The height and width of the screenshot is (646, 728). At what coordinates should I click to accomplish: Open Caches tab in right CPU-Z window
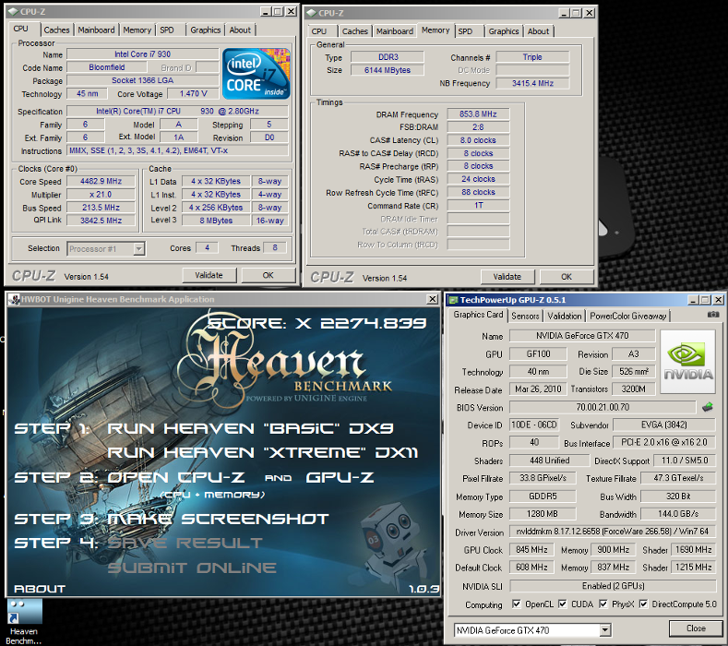coord(354,31)
